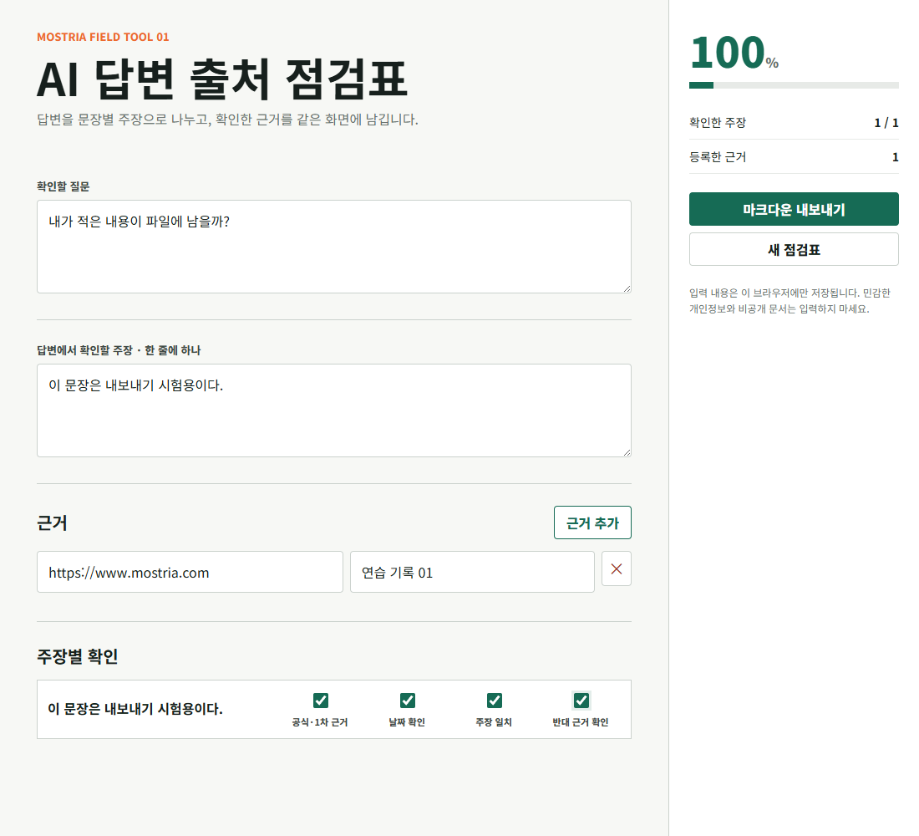
Task: Click the 100% completion figure
Action: (x=734, y=53)
